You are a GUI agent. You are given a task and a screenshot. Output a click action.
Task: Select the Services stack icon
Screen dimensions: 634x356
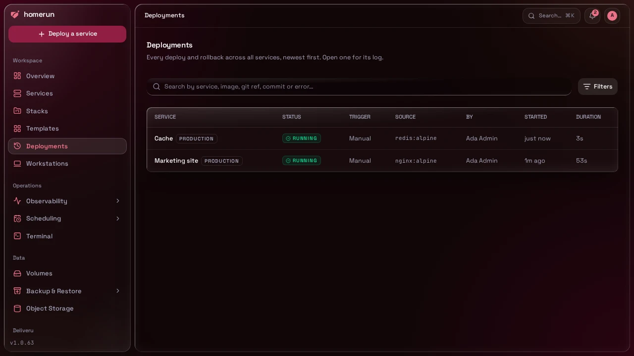[17, 93]
